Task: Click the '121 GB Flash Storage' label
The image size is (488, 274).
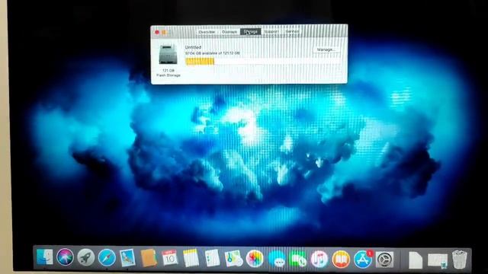Action: 169,73
